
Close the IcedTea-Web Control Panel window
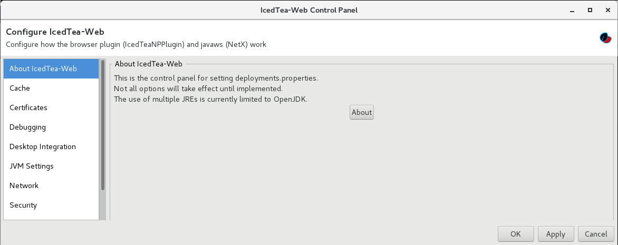point(607,10)
